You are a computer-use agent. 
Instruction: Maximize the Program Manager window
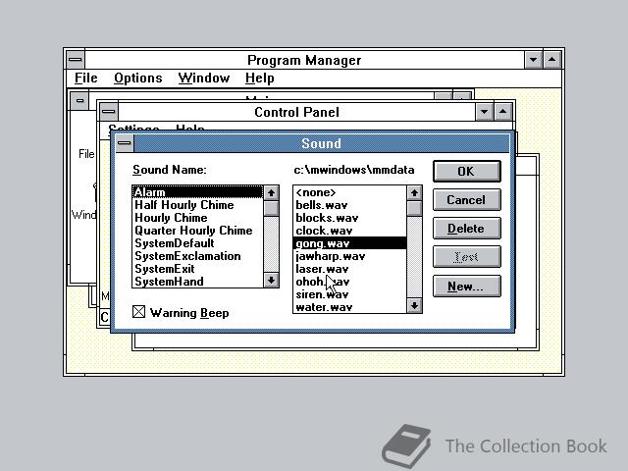(552, 60)
